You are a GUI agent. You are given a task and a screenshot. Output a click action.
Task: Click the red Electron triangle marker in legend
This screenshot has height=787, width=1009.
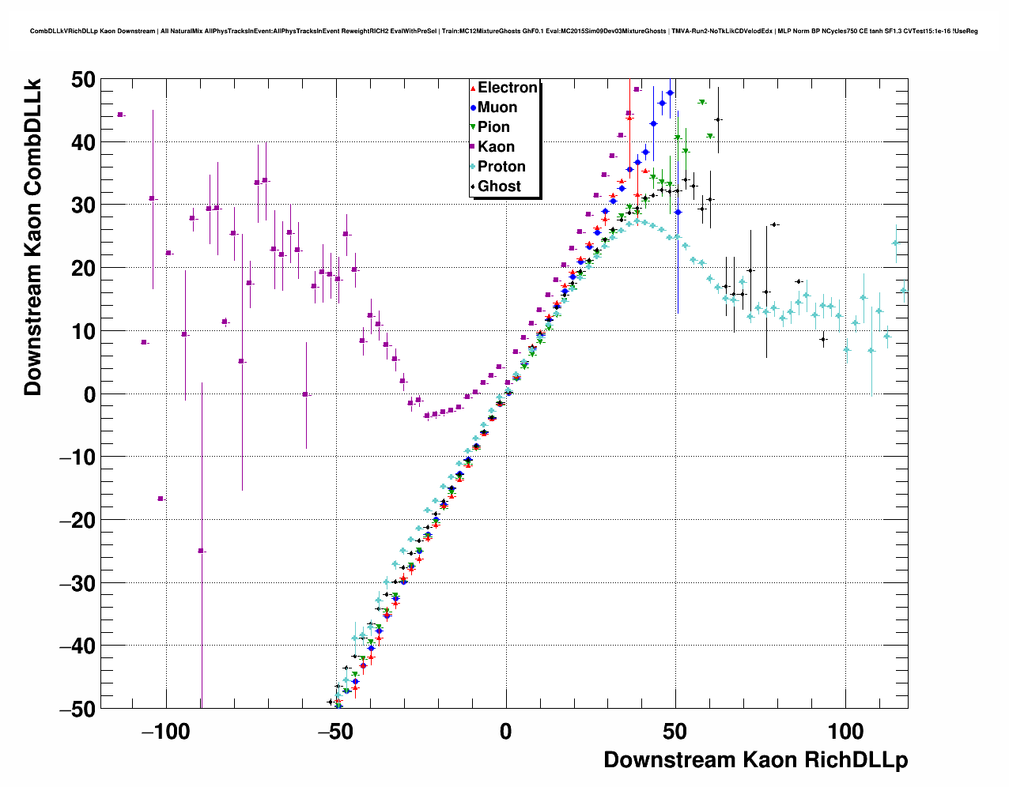(x=473, y=88)
